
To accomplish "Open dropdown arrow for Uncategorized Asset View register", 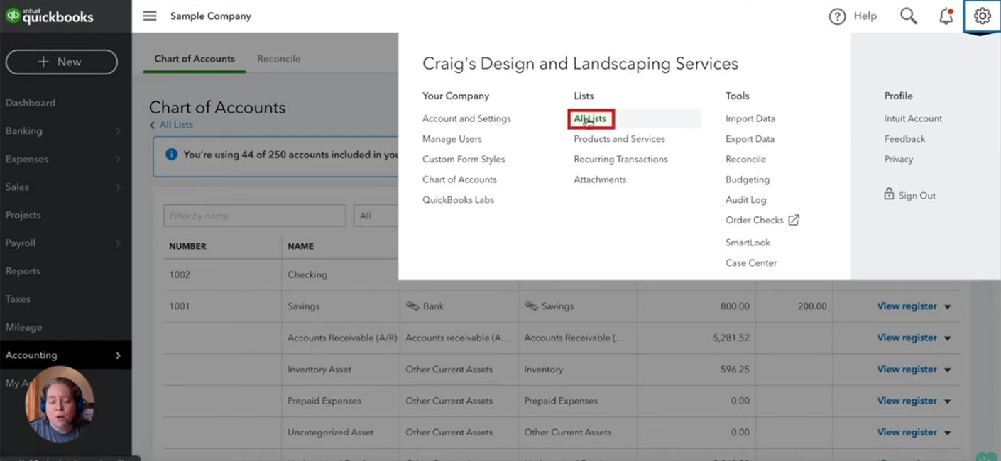I will (948, 433).
